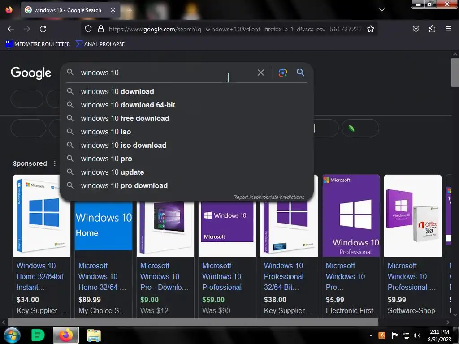This screenshot has height=344, width=459.
Task: Open the Windows Start orb
Action: point(12,335)
